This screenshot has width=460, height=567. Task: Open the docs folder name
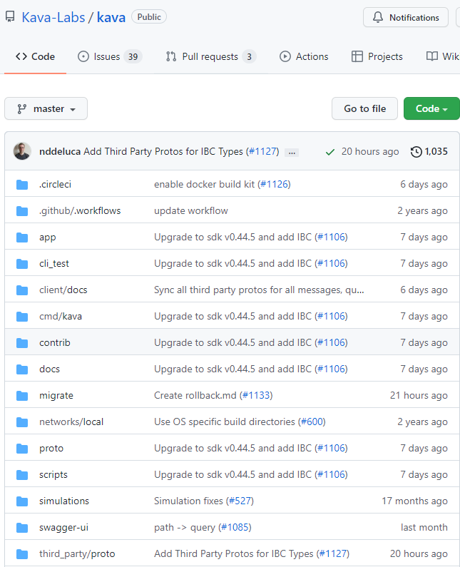[x=49, y=369]
